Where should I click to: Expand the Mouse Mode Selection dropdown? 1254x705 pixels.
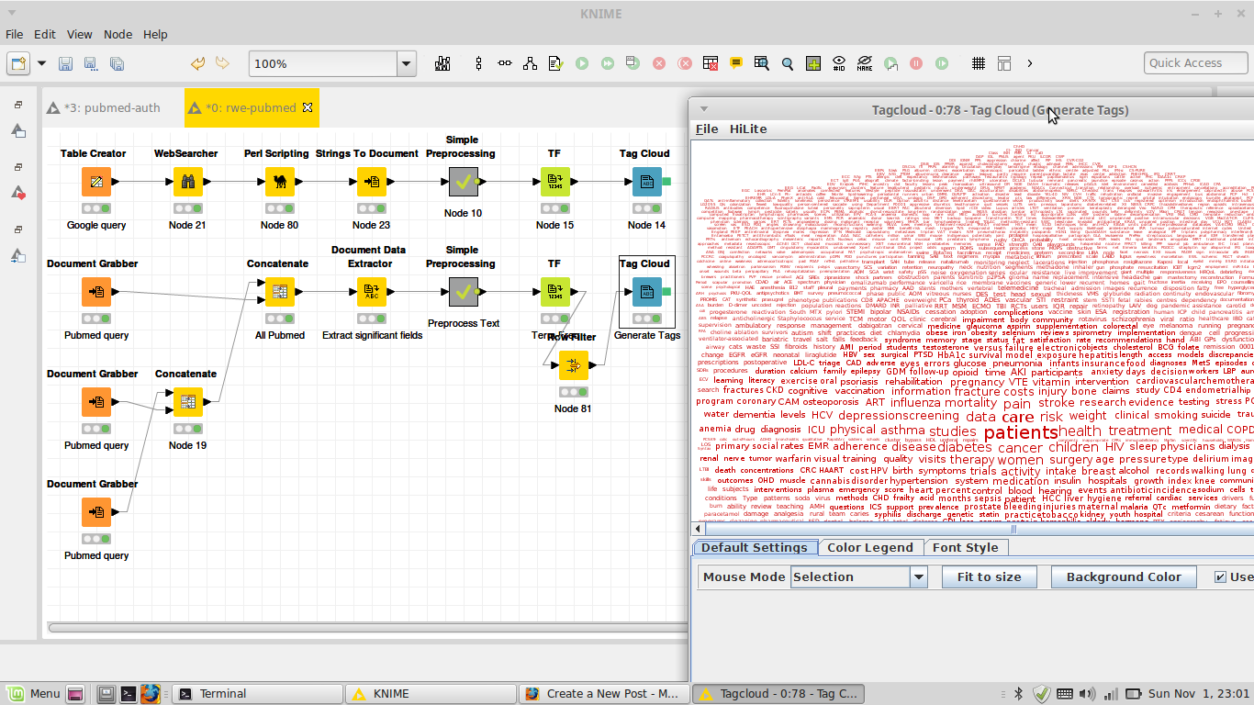918,576
